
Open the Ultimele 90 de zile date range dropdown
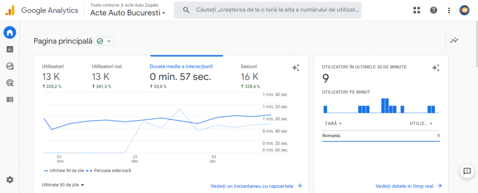pyautogui.click(x=63, y=185)
